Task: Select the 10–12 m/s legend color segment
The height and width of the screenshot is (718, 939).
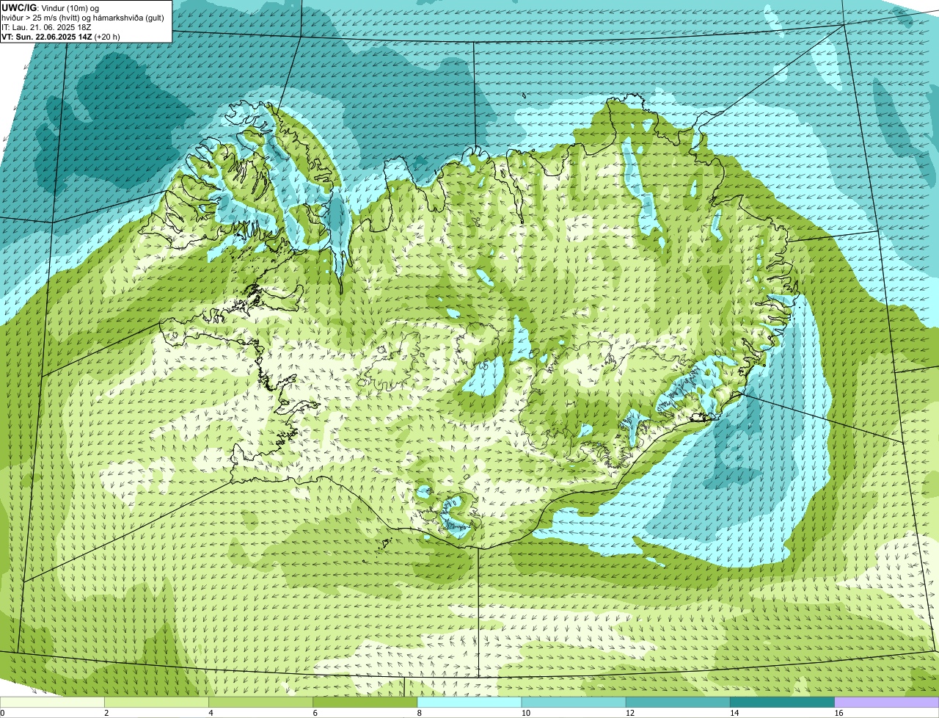Action: (574, 702)
